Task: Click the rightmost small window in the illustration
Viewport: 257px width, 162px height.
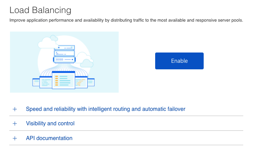Action: pos(91,82)
